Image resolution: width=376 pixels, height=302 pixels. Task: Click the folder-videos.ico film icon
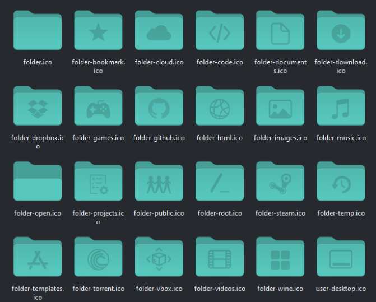pyautogui.click(x=220, y=260)
